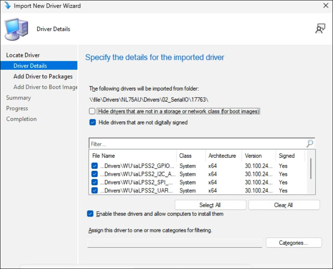
Task: Toggle Enable these drivers and allow computers checkbox
Action: pos(90,214)
